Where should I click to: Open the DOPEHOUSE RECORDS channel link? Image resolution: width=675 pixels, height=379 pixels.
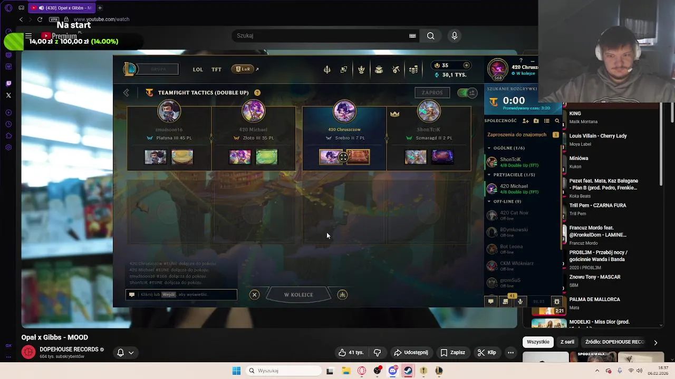(x=69, y=350)
